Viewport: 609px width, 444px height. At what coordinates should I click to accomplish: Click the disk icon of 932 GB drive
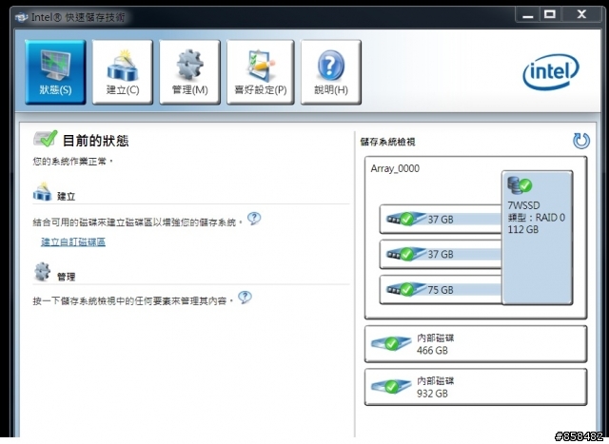pos(391,386)
